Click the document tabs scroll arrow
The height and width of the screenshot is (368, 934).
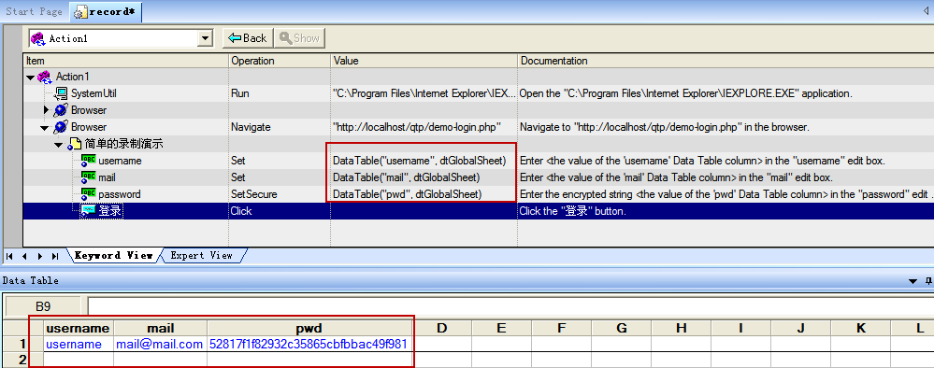(x=925, y=11)
